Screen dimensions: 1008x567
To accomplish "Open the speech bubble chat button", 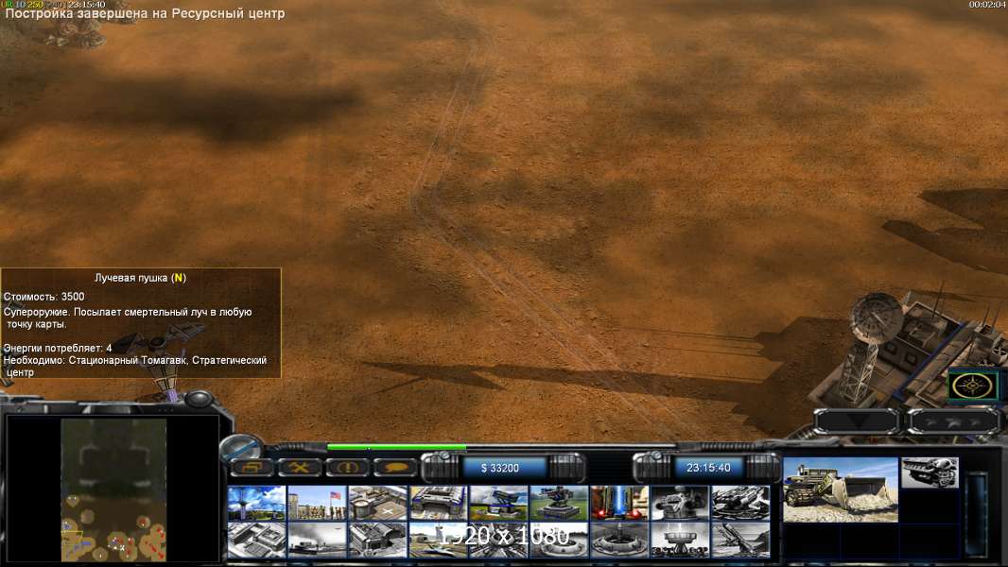I will pos(394,468).
